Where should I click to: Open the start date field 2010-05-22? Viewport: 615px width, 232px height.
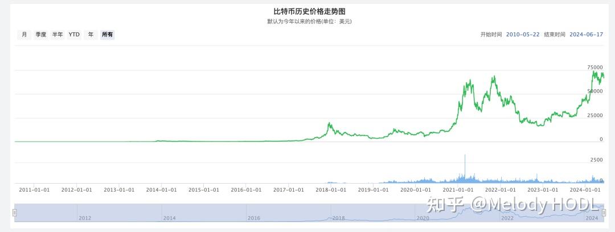[x=522, y=35]
